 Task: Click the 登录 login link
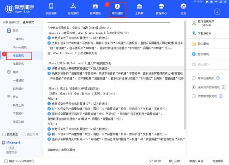tap(198, 2)
